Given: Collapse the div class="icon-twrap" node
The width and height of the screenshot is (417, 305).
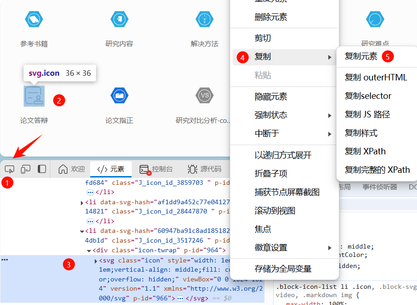Looking at the screenshot, I should pos(89,251).
